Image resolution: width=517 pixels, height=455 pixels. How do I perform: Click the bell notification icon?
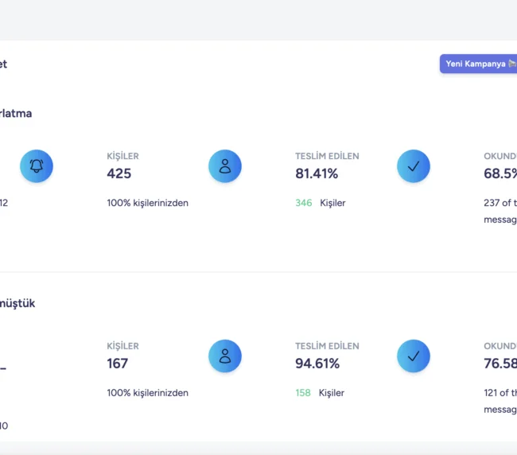point(37,166)
